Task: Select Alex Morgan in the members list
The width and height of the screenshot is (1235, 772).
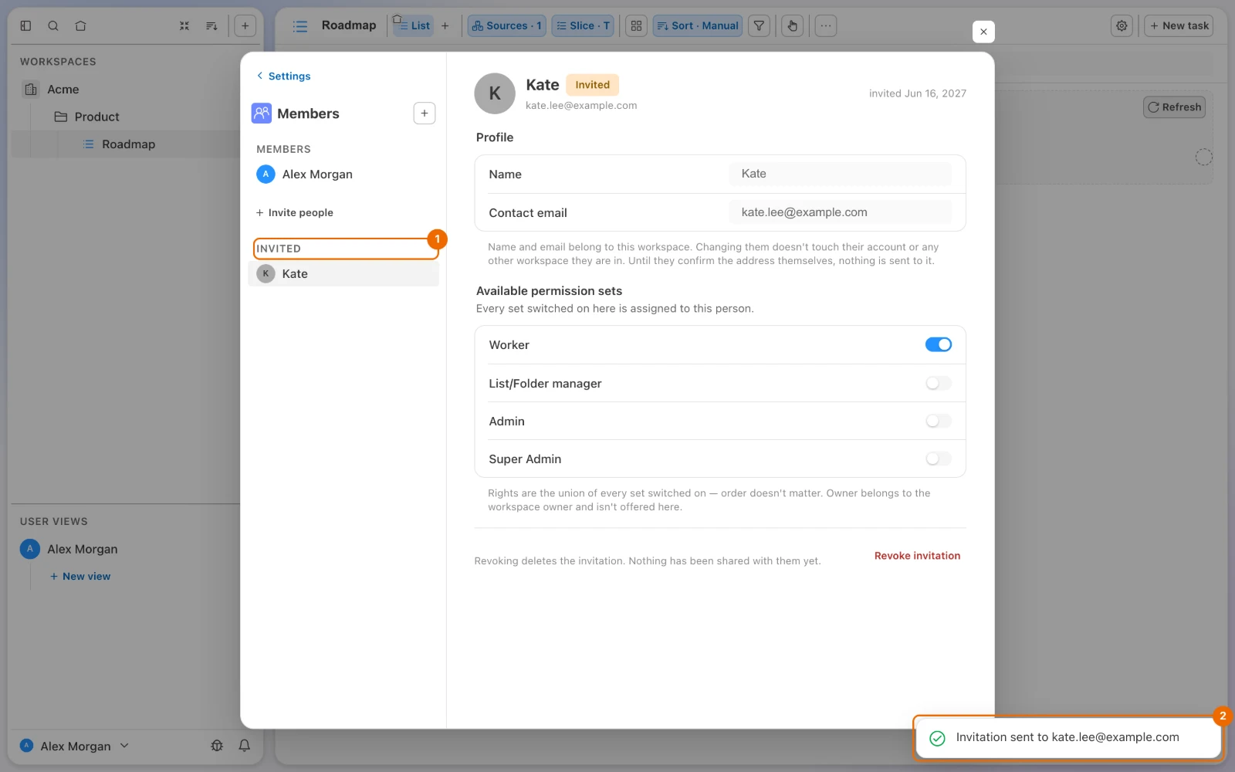Action: coord(343,174)
